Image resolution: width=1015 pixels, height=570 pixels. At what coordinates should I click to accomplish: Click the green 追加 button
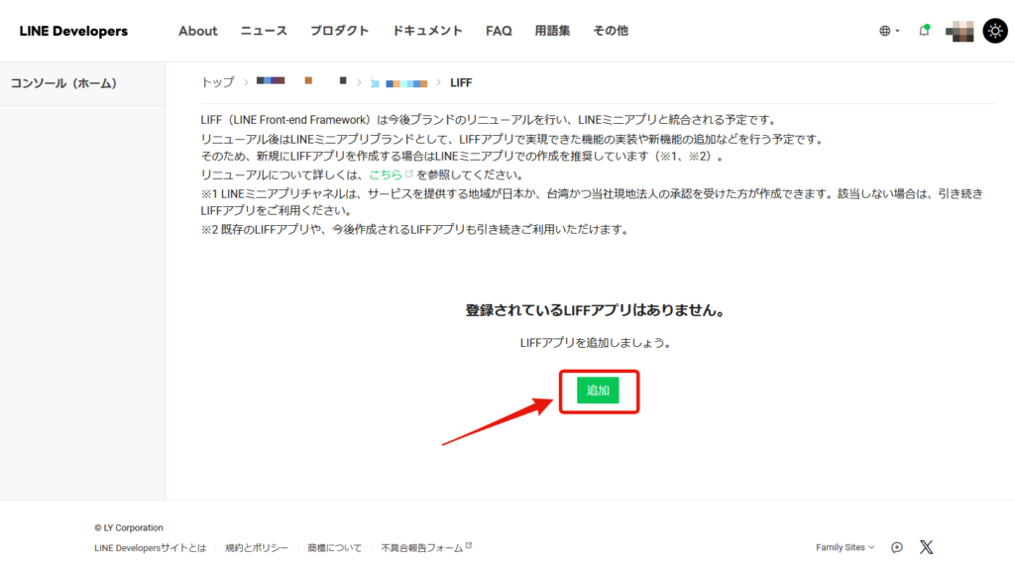coord(598,391)
